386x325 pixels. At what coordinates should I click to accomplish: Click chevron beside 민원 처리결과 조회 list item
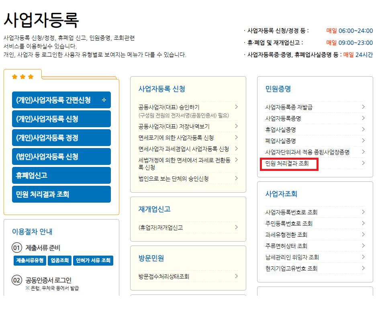point(364,163)
